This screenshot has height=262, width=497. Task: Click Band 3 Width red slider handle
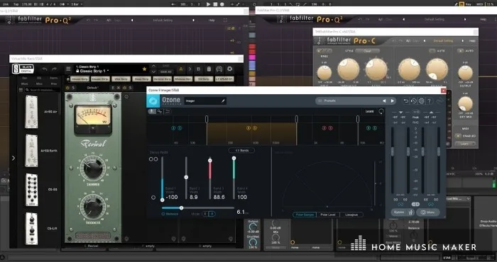(x=210, y=160)
